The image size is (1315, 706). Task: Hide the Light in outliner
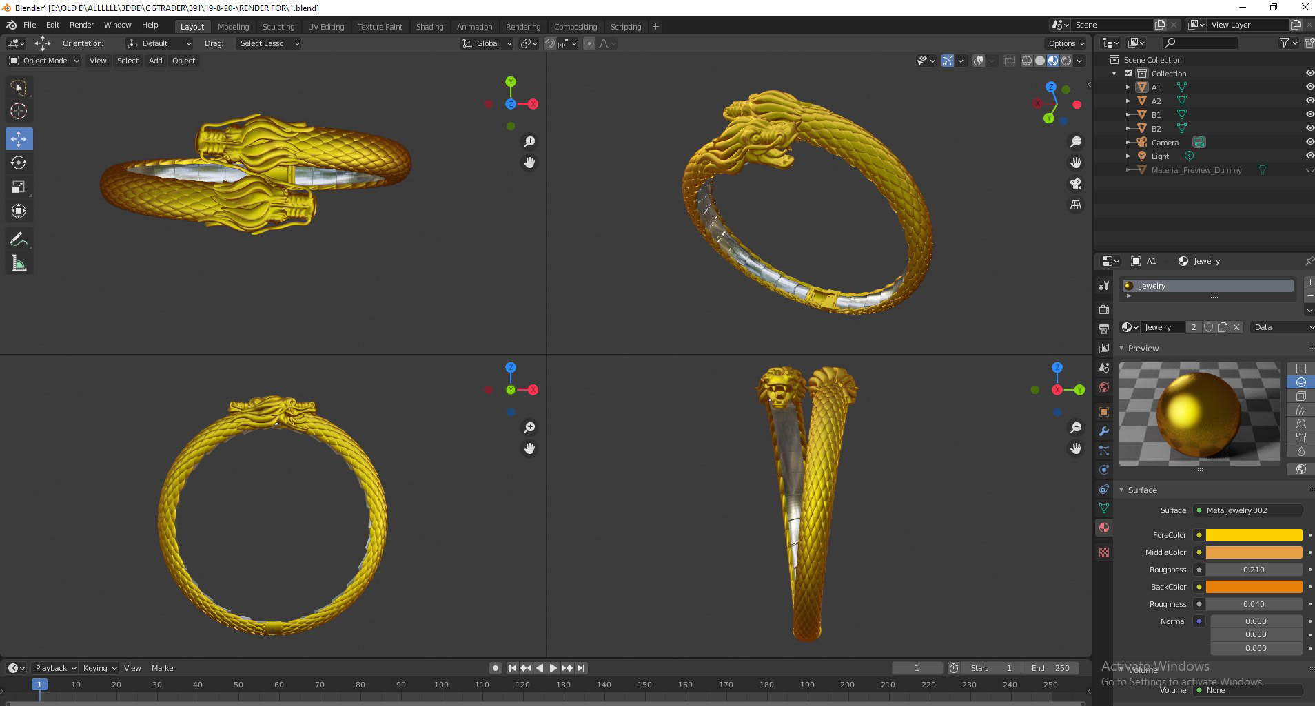tap(1309, 156)
